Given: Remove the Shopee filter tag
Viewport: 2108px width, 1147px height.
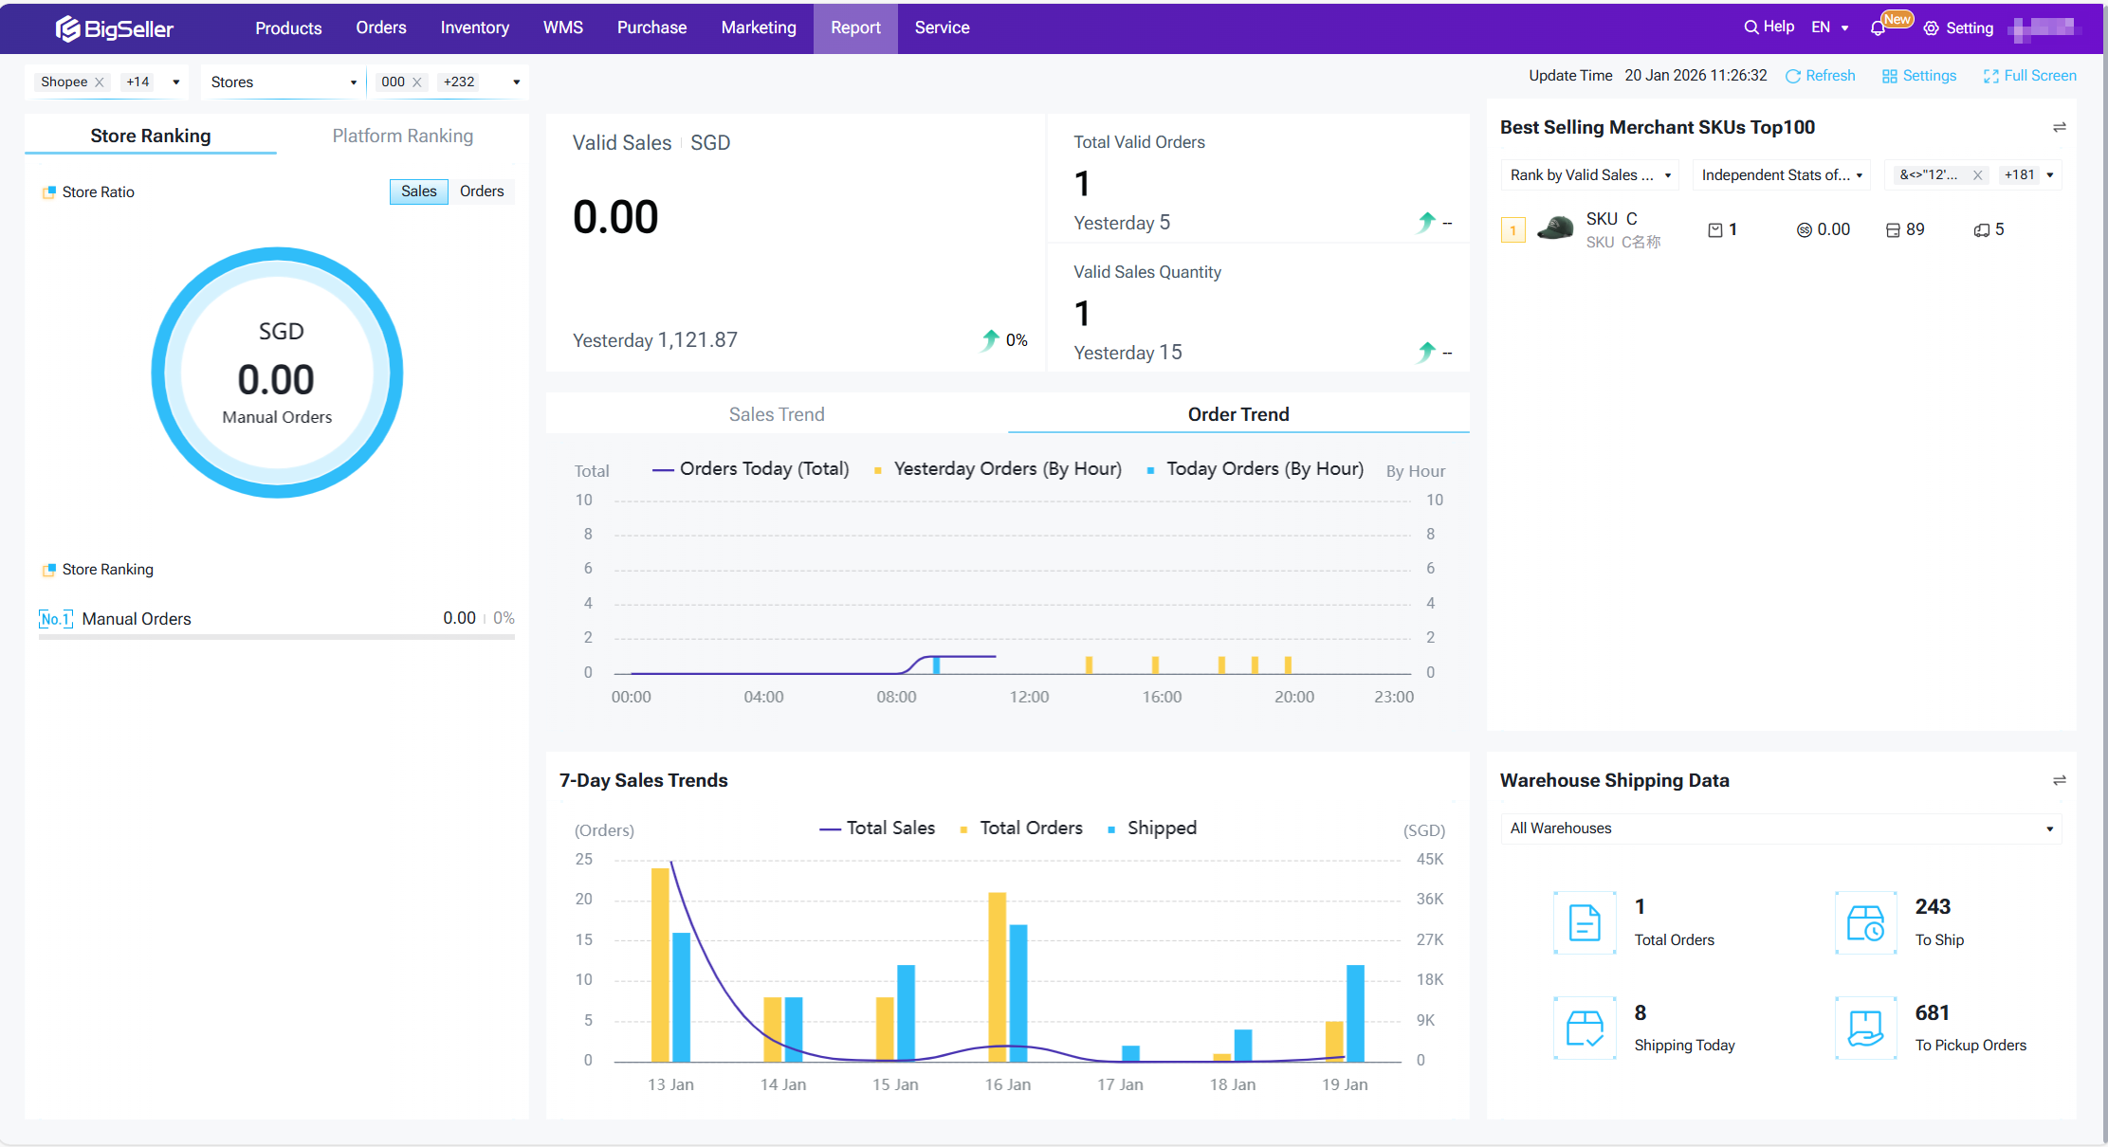Looking at the screenshot, I should pos(100,82).
